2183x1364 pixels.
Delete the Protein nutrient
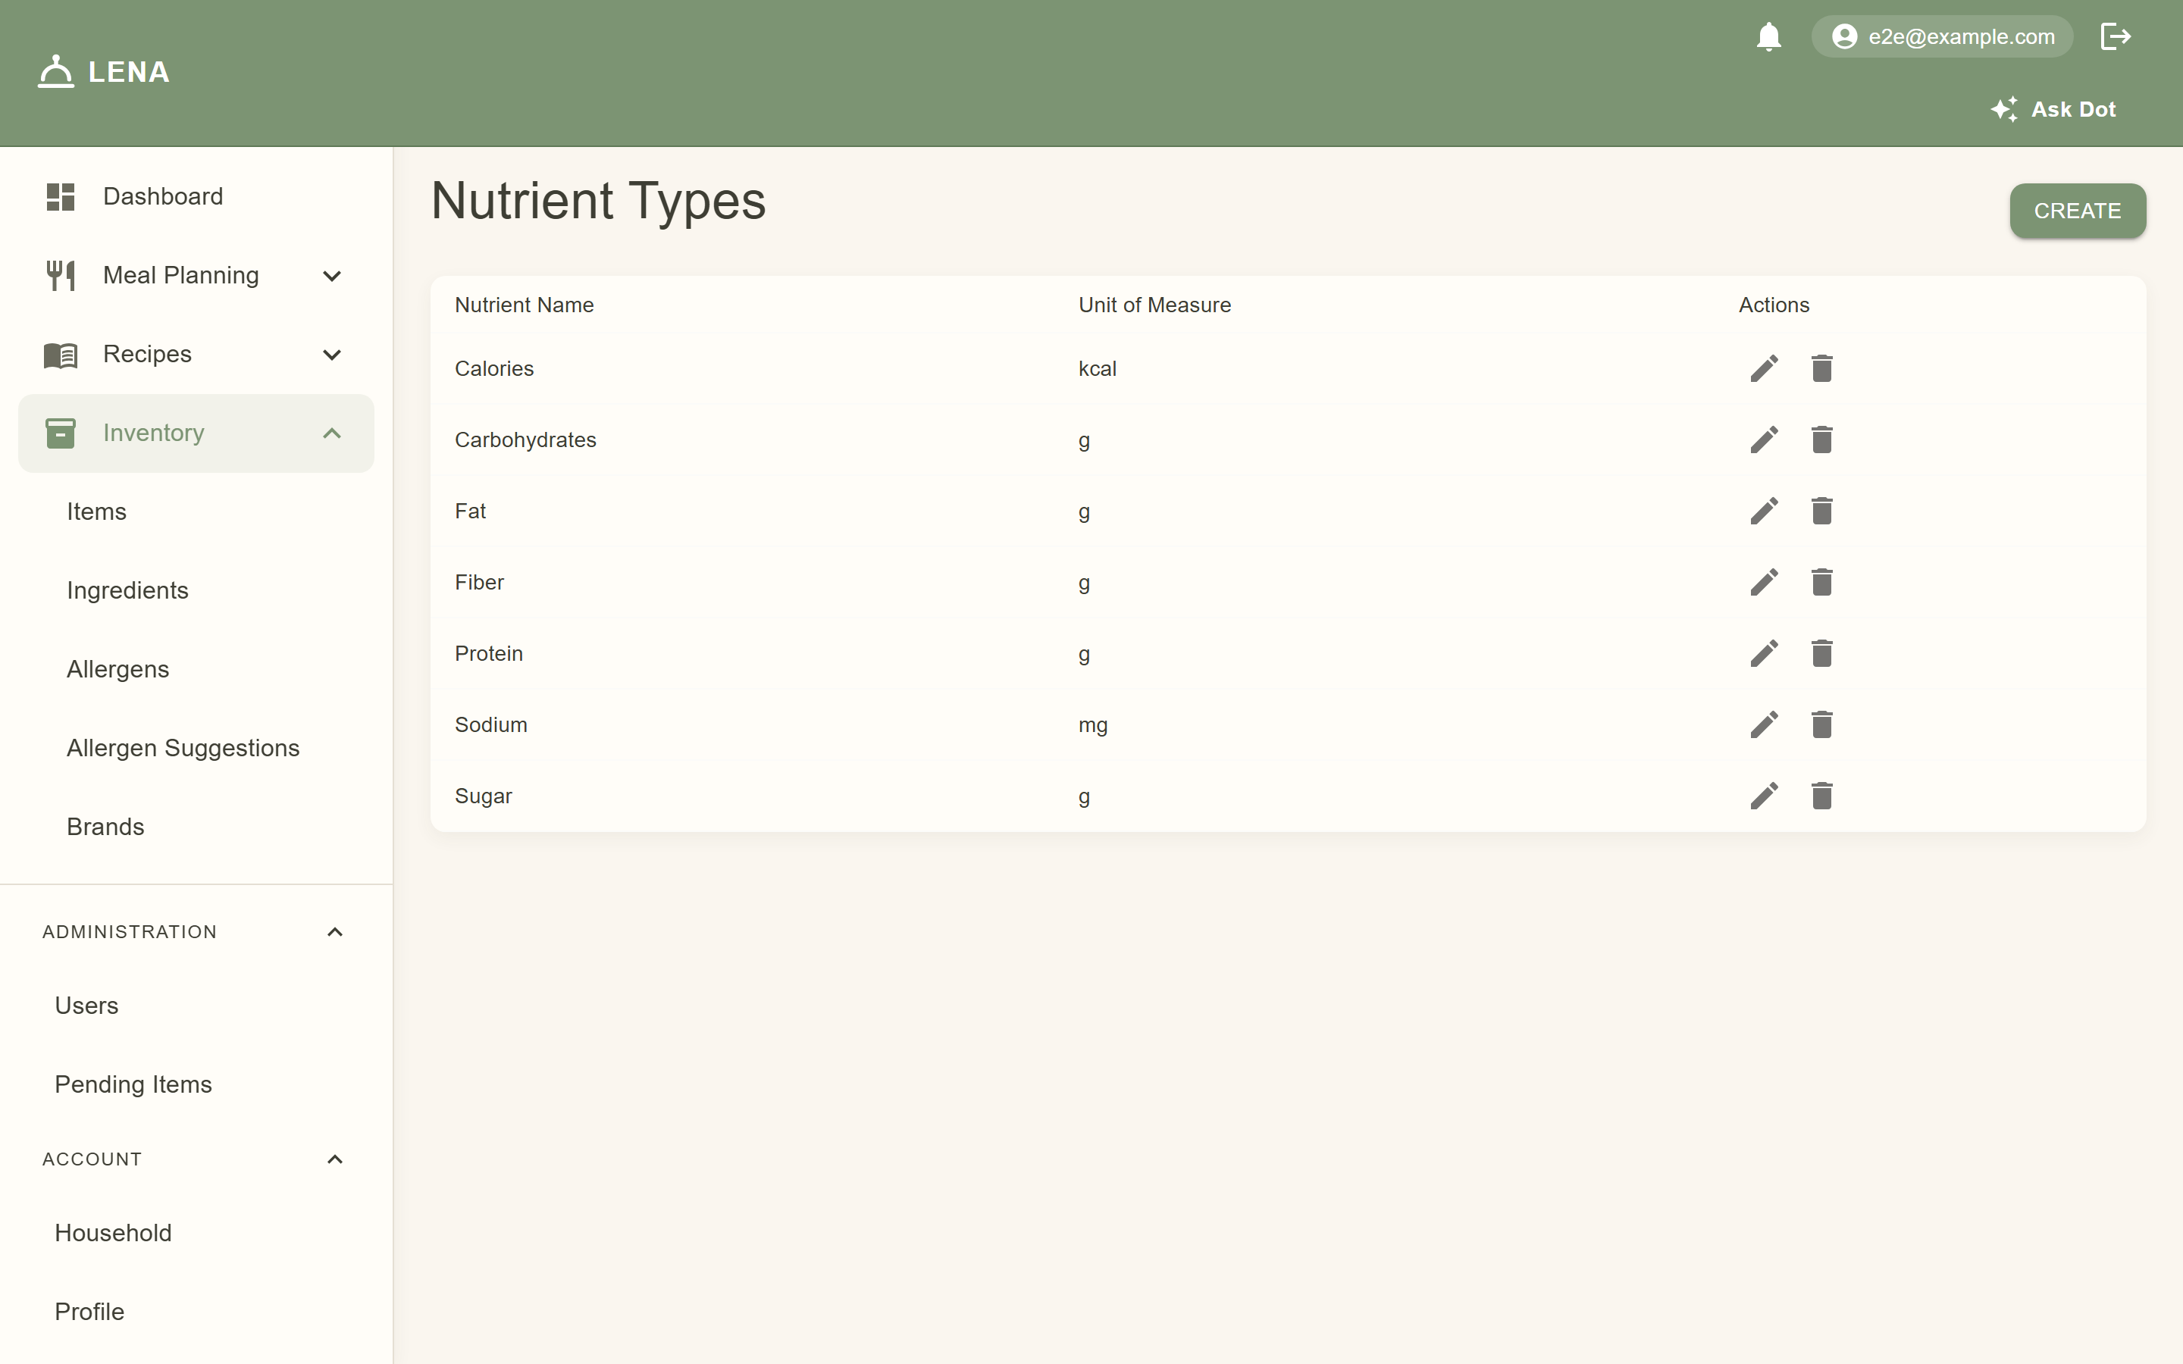[x=1821, y=653]
